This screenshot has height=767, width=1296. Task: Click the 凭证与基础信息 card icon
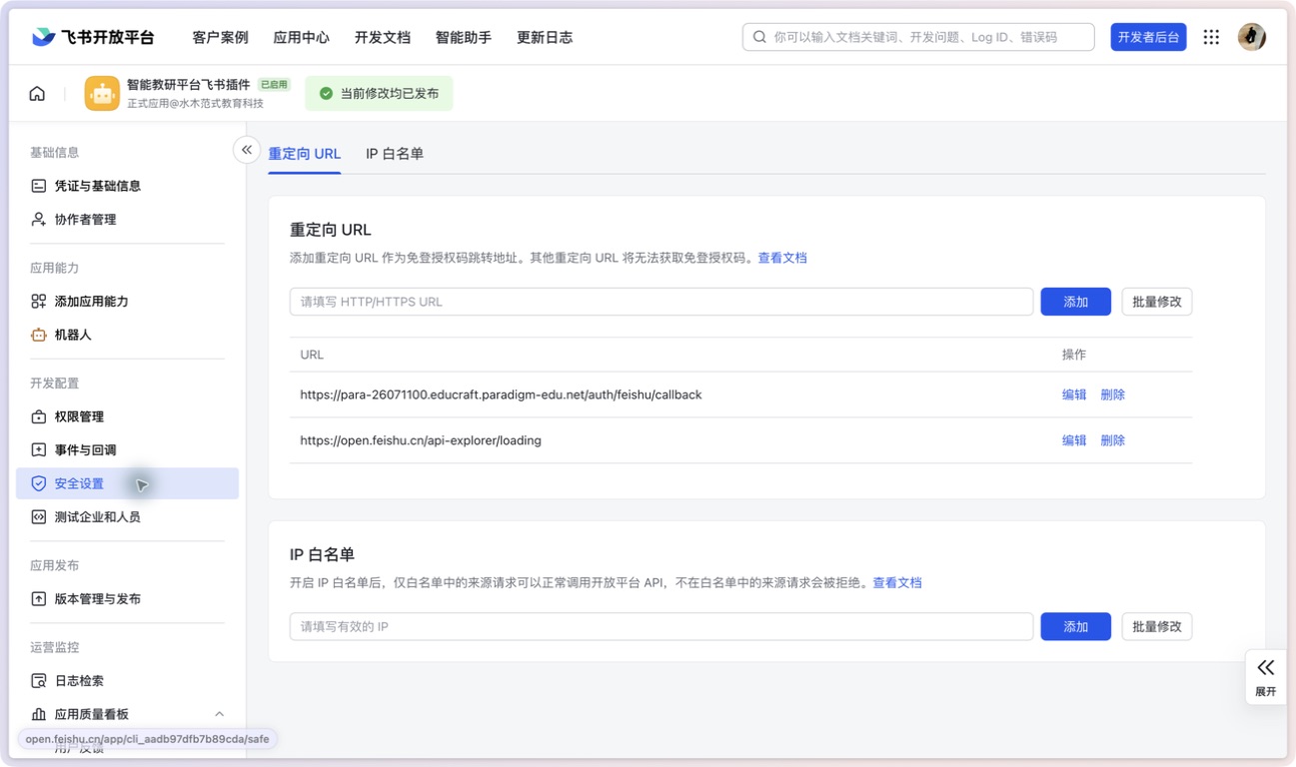(x=38, y=186)
